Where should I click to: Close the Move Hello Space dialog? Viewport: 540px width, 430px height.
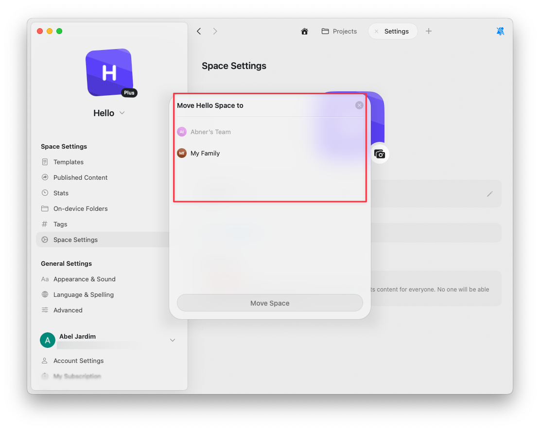[x=359, y=105]
